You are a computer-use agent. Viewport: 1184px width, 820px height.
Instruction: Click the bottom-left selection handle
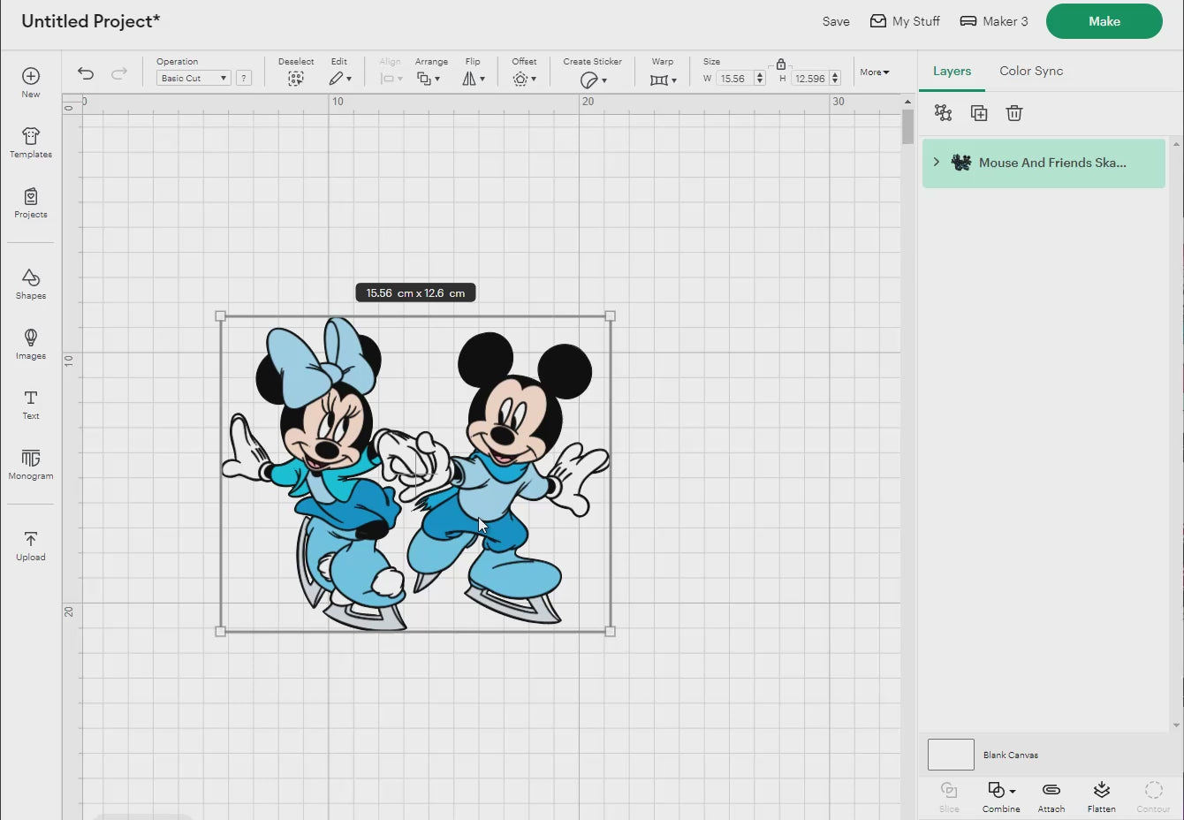(x=221, y=632)
